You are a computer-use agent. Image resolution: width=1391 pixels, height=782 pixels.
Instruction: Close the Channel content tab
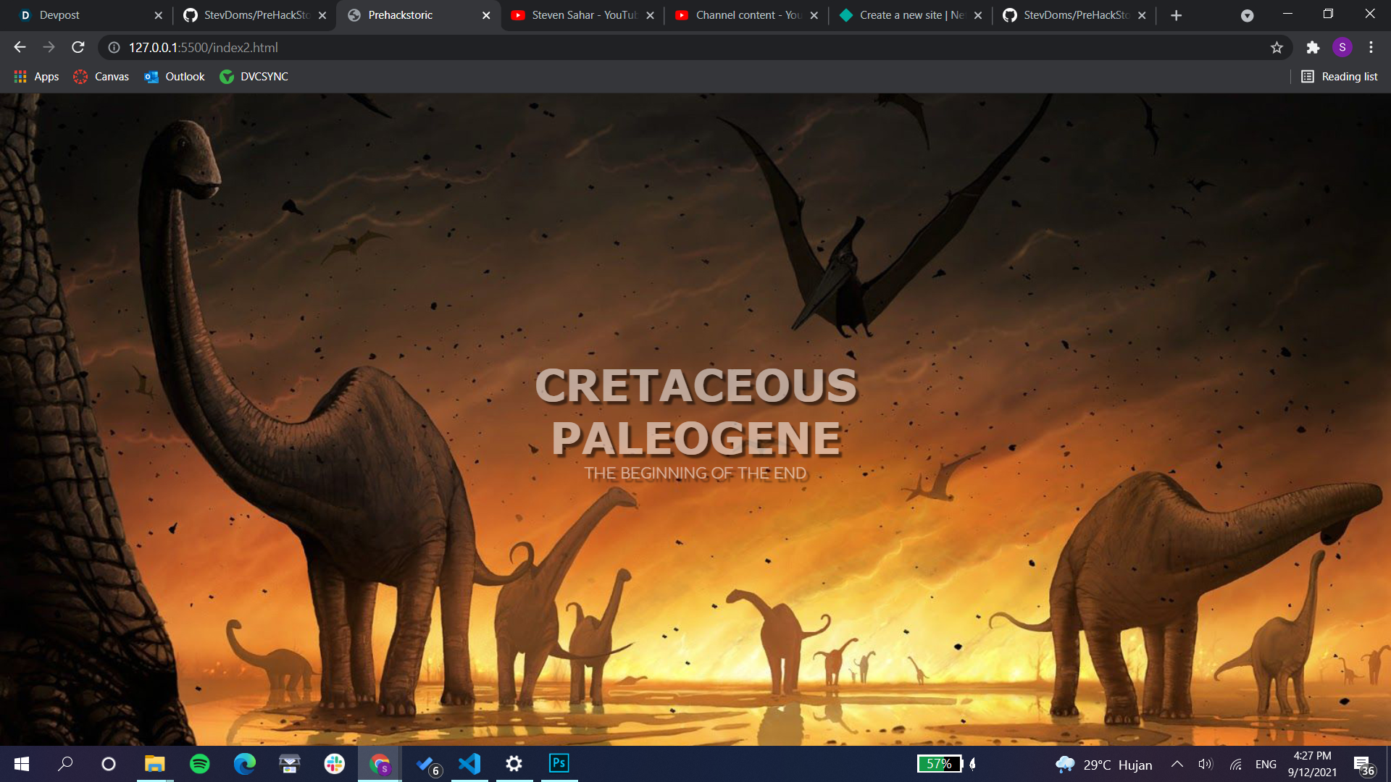click(x=814, y=15)
